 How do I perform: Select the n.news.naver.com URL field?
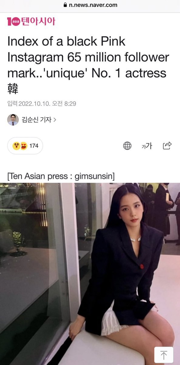click(x=90, y=5)
